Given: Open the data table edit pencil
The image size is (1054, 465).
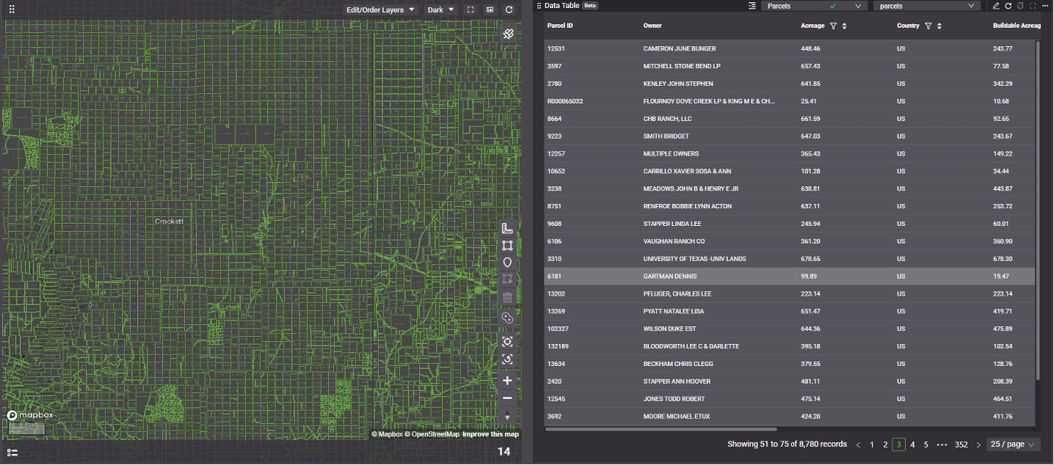Looking at the screenshot, I should (x=996, y=6).
